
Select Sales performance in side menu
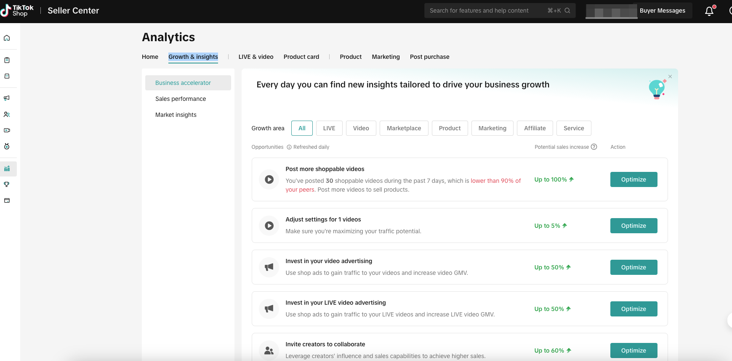pos(181,99)
